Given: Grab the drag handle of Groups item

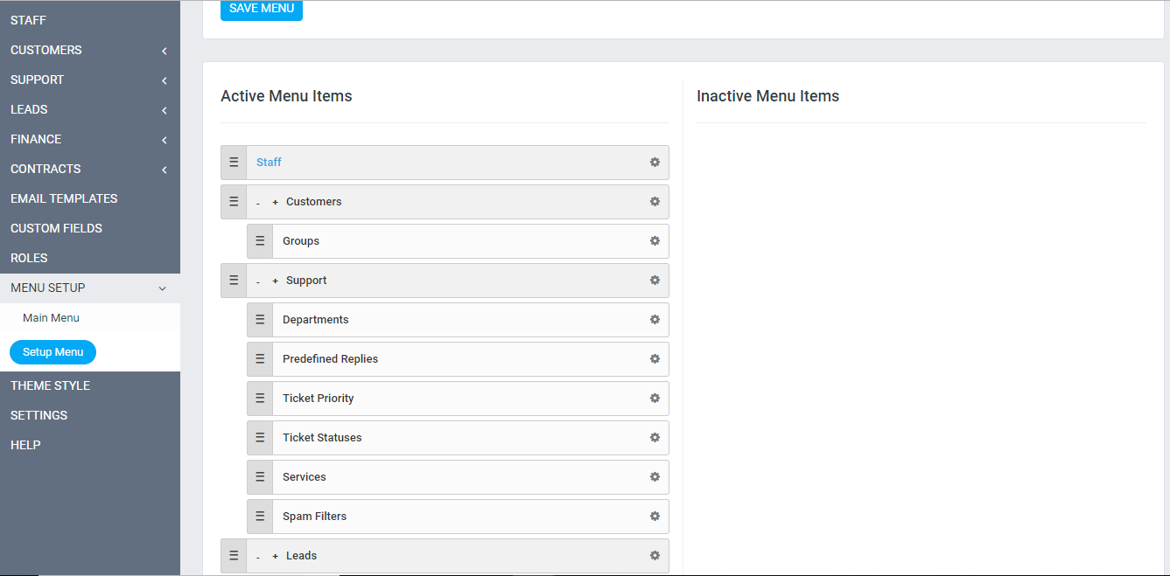Looking at the screenshot, I should click(x=260, y=241).
